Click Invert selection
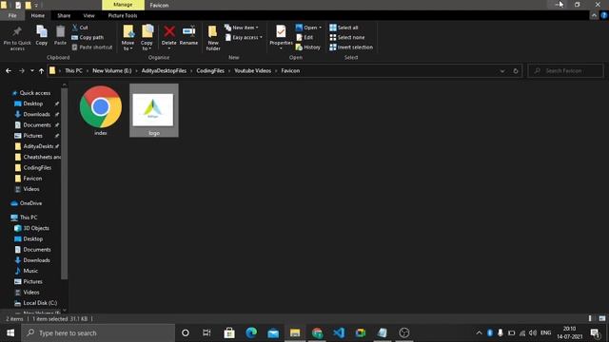609x342 pixels. (x=351, y=47)
